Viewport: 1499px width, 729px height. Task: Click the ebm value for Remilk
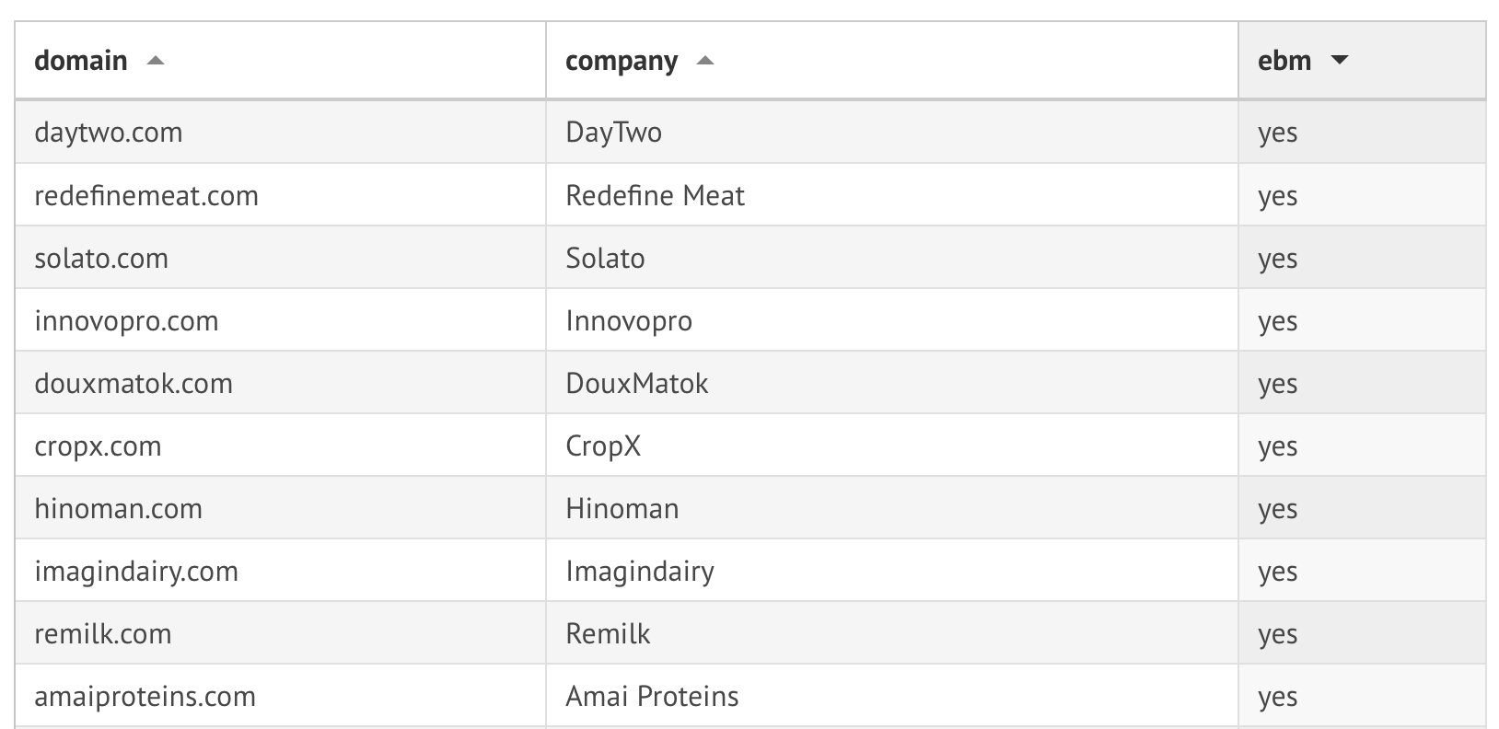[1278, 633]
